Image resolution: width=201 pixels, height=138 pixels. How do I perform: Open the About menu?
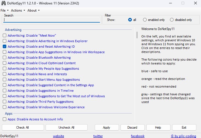pyautogui.click(x=33, y=10)
